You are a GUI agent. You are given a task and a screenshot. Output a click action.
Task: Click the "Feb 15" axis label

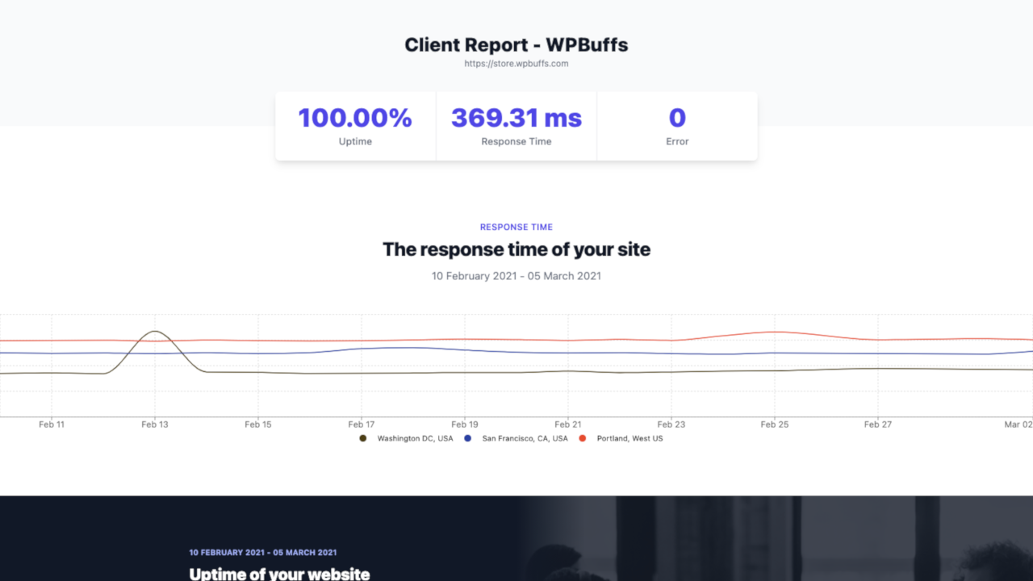(258, 424)
